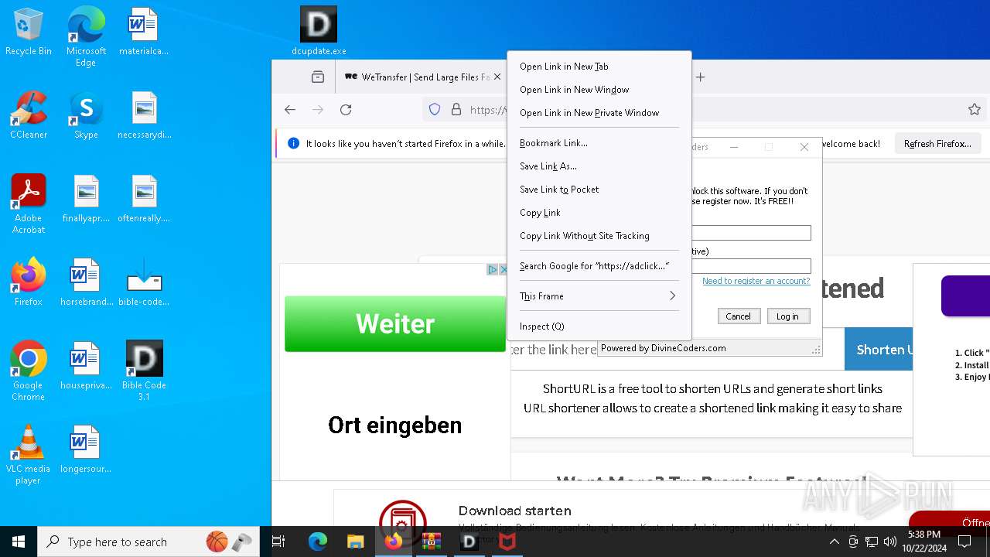This screenshot has height=557, width=990.
Task: Select the necessarydi... image file
Action: [144, 116]
